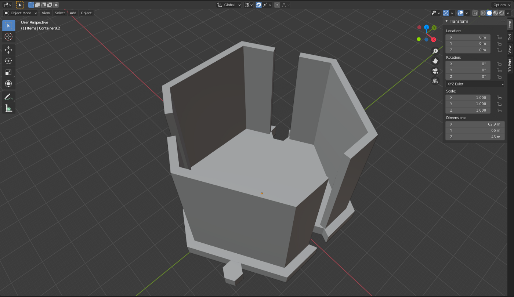
Task: Toggle viewport camera view
Action: coord(435,71)
